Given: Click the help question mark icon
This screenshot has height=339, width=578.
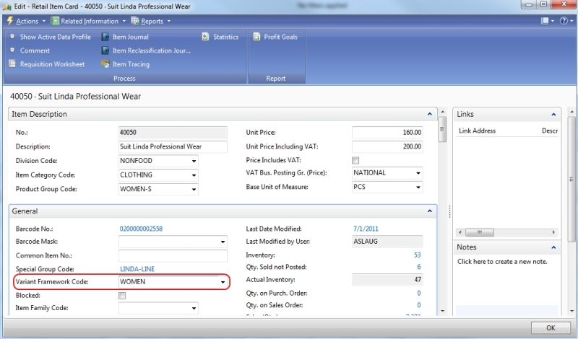Looking at the screenshot, I should (x=563, y=21).
